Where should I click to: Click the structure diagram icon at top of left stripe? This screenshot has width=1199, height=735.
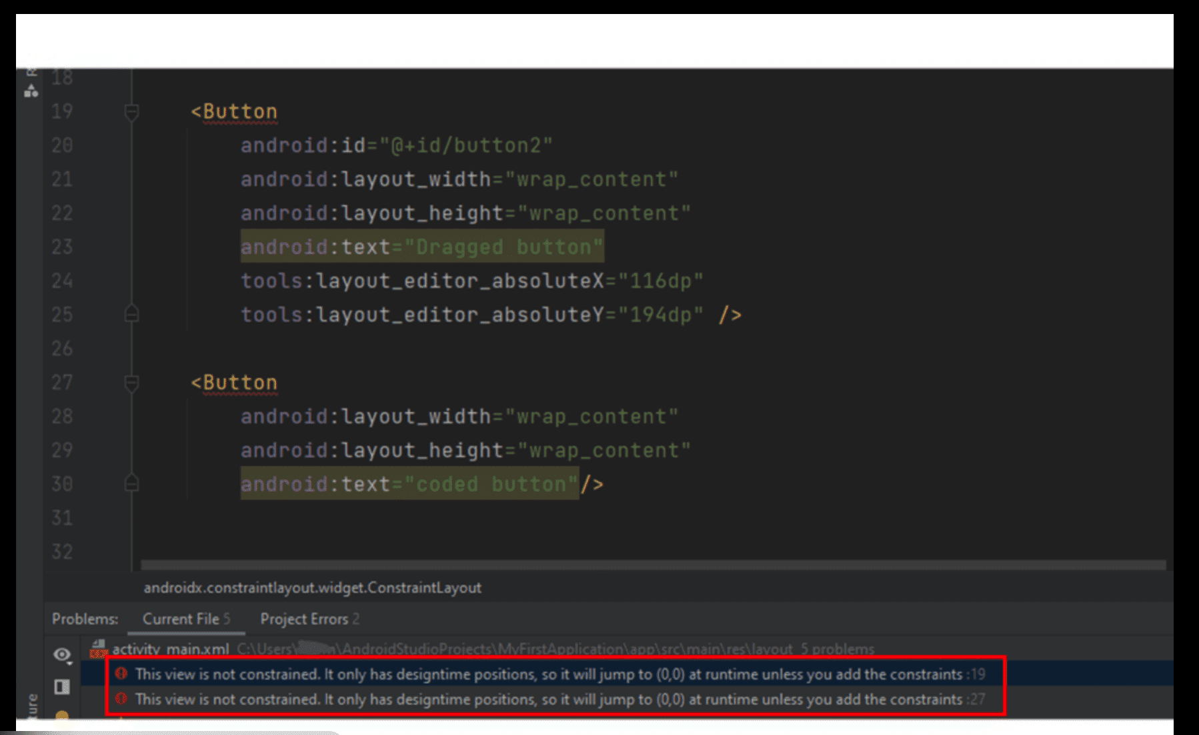coord(31,91)
